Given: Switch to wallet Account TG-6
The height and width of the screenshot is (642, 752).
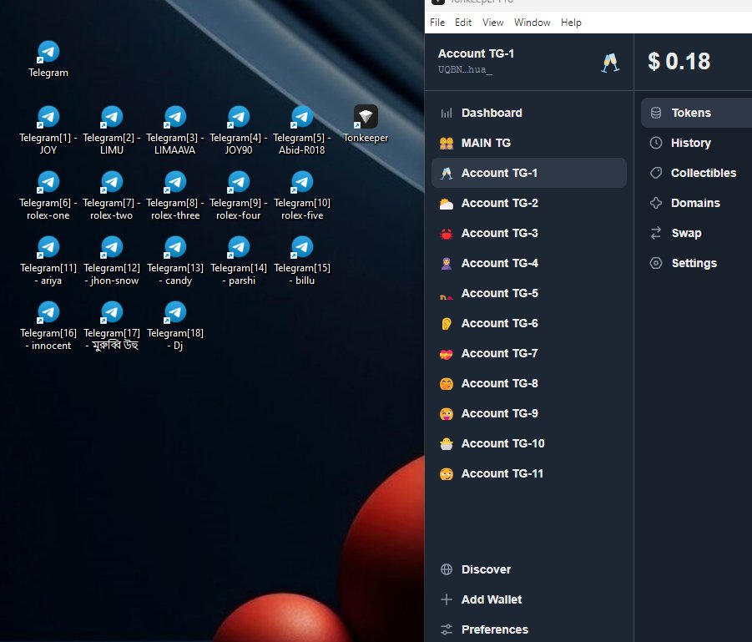Looking at the screenshot, I should pos(529,323).
